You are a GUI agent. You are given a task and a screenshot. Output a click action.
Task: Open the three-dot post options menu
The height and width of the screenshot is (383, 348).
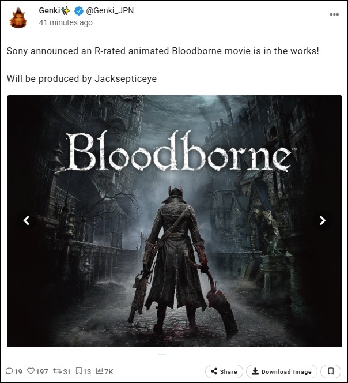coord(334,14)
